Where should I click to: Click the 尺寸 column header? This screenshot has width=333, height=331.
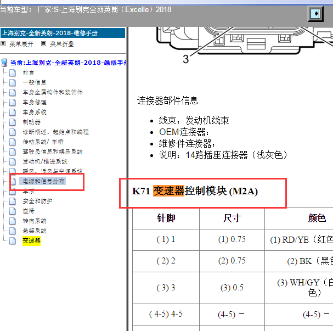click(x=232, y=218)
